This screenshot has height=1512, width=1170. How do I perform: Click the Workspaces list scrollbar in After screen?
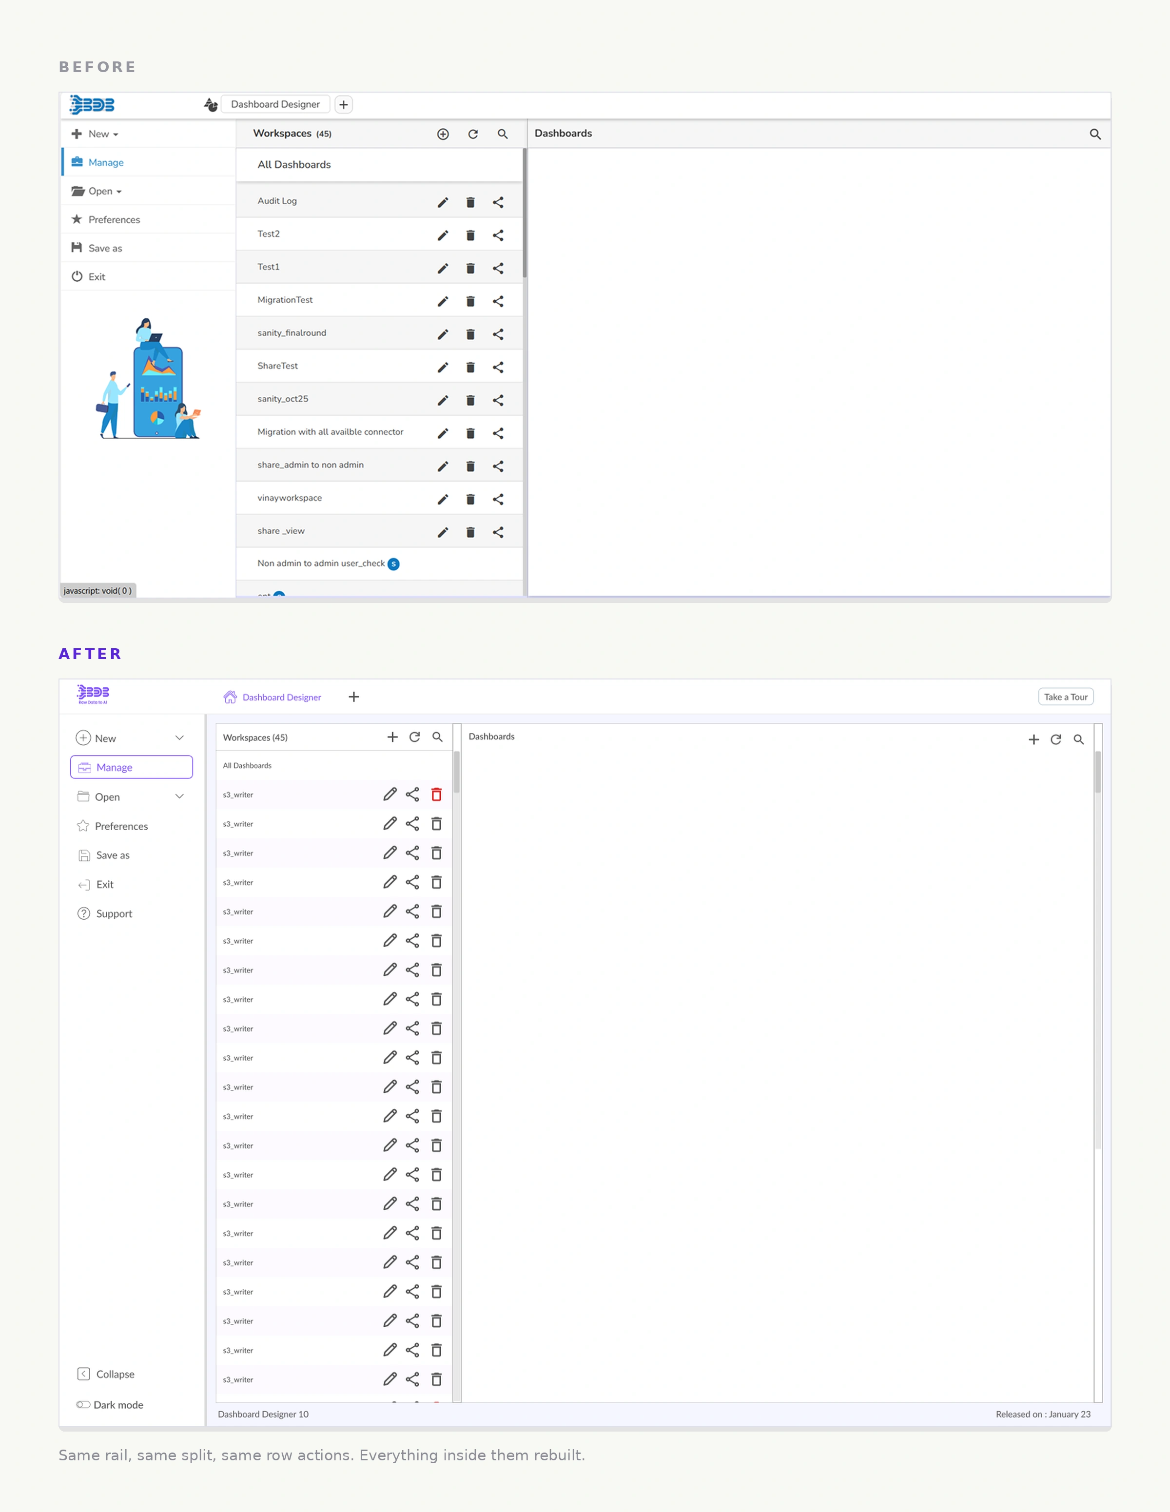(x=456, y=772)
